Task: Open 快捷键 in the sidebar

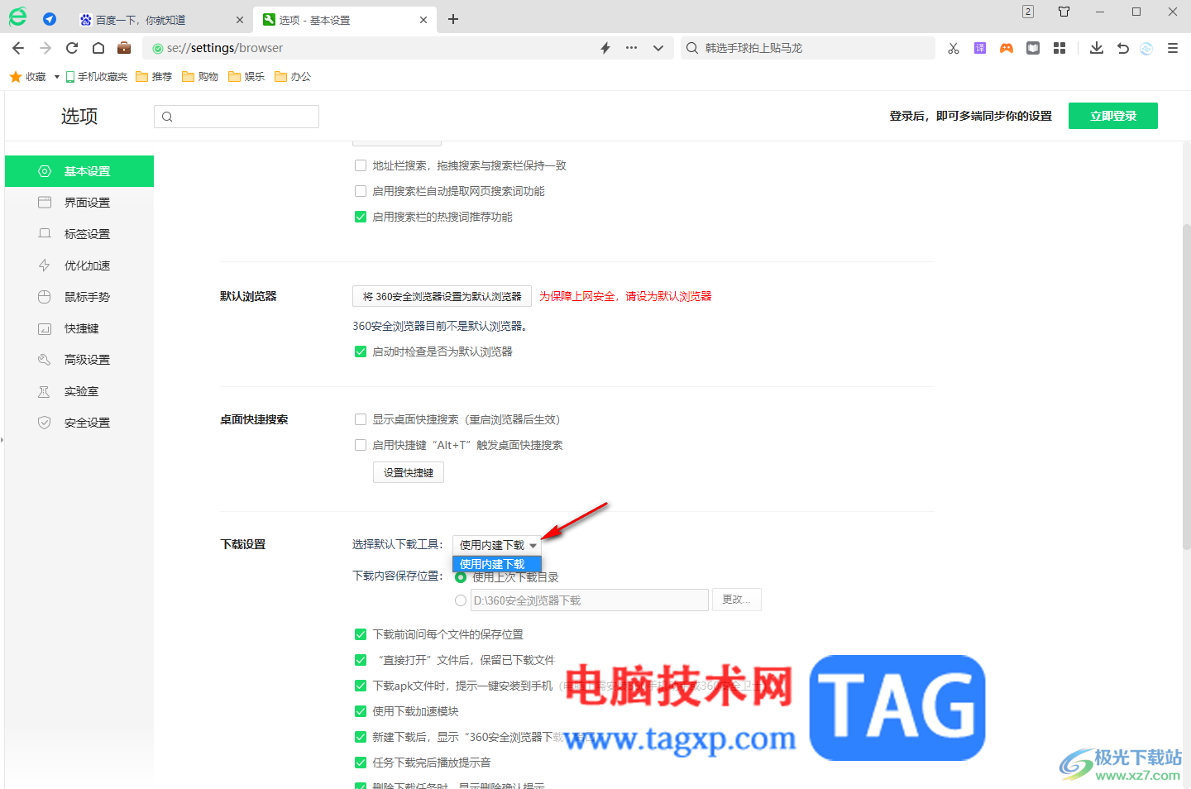Action: (x=79, y=328)
